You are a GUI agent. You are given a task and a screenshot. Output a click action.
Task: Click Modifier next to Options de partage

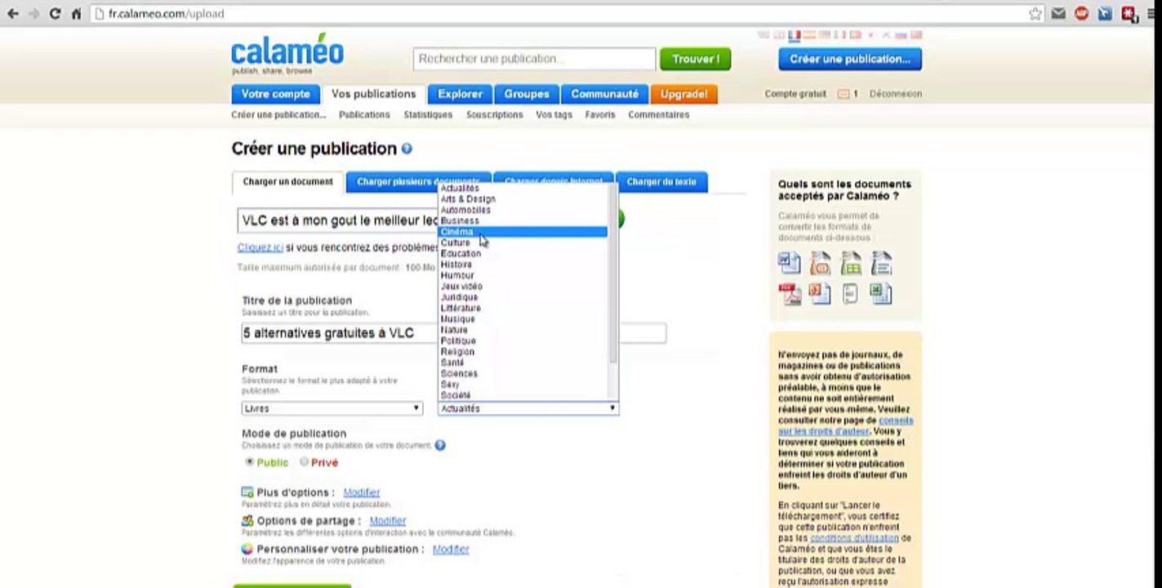click(x=388, y=521)
